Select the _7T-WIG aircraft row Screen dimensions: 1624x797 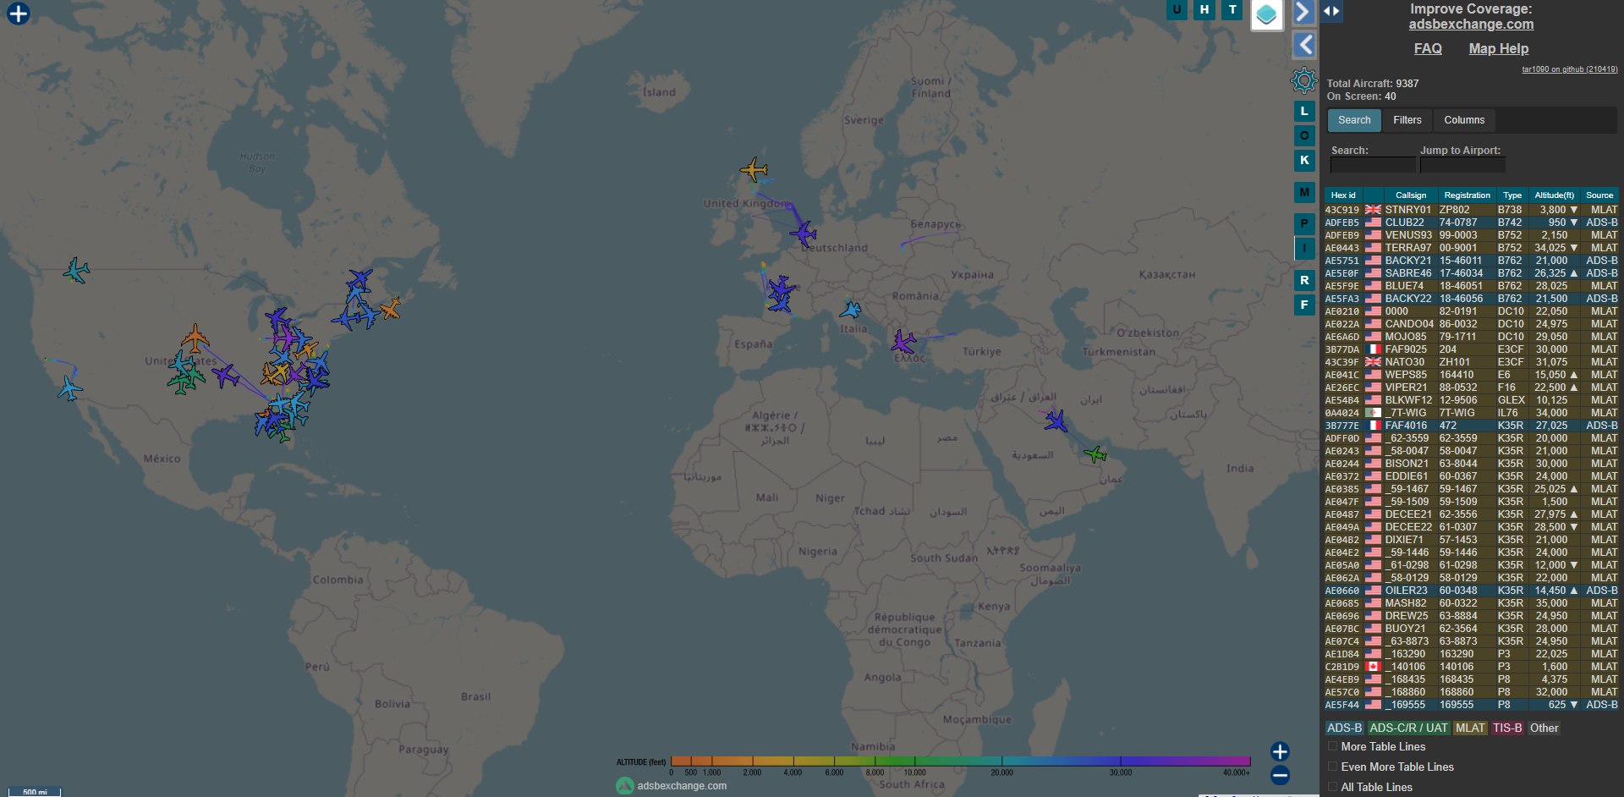pos(1471,413)
